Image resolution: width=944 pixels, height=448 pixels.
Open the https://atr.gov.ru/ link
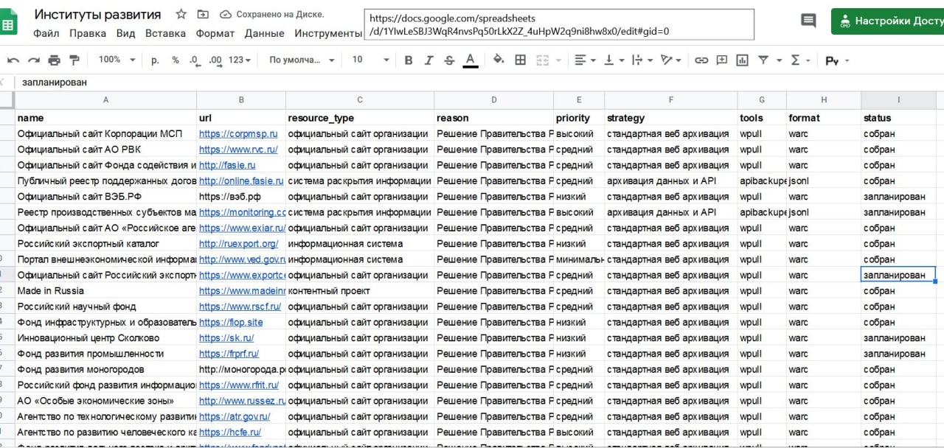[235, 416]
